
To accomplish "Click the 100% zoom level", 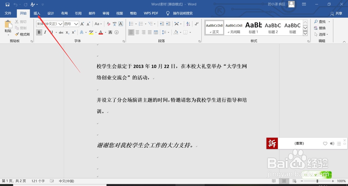I will [341, 181].
